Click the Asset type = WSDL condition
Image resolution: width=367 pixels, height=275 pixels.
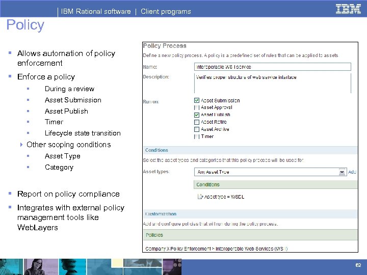pos(224,197)
